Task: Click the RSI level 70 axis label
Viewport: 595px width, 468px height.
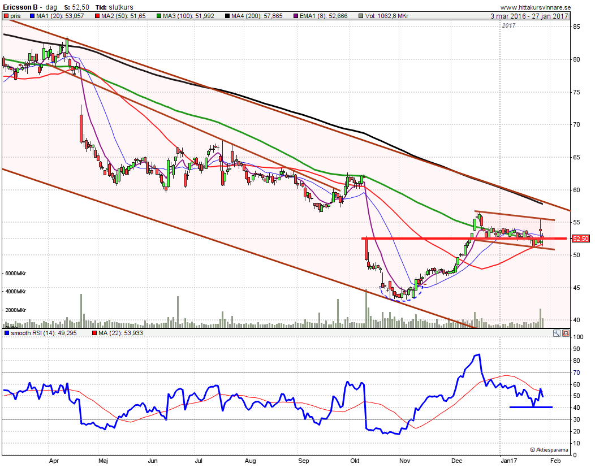Action: click(x=576, y=373)
